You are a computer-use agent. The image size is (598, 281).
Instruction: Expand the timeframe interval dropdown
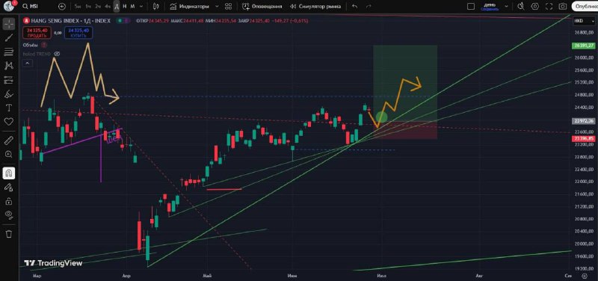pos(142,7)
